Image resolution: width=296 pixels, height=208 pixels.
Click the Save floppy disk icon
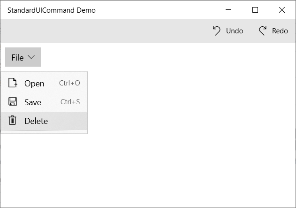[13, 102]
